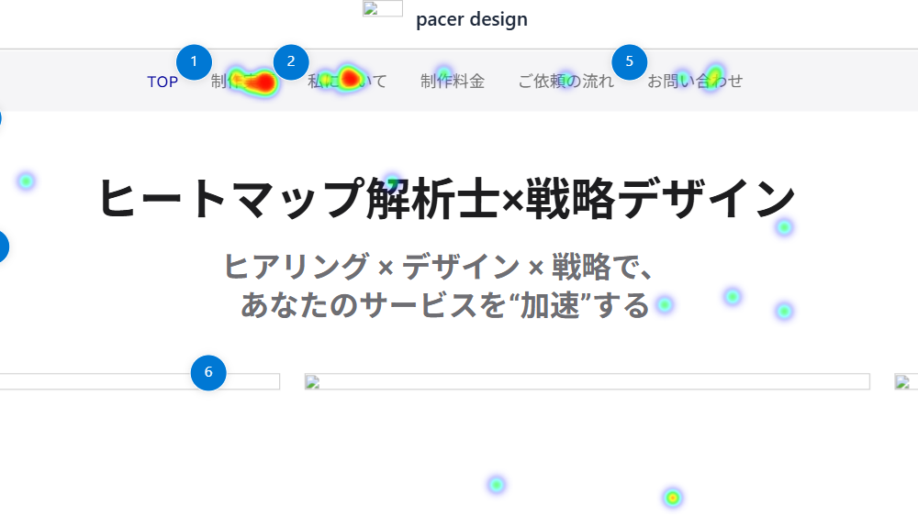Click the broken logo image beside pacer design

click(x=382, y=9)
